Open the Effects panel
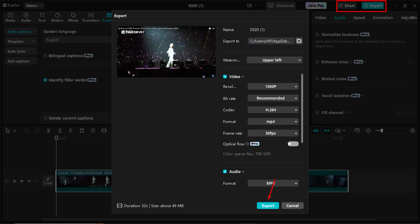This screenshot has width=420, height=224. point(73,17)
